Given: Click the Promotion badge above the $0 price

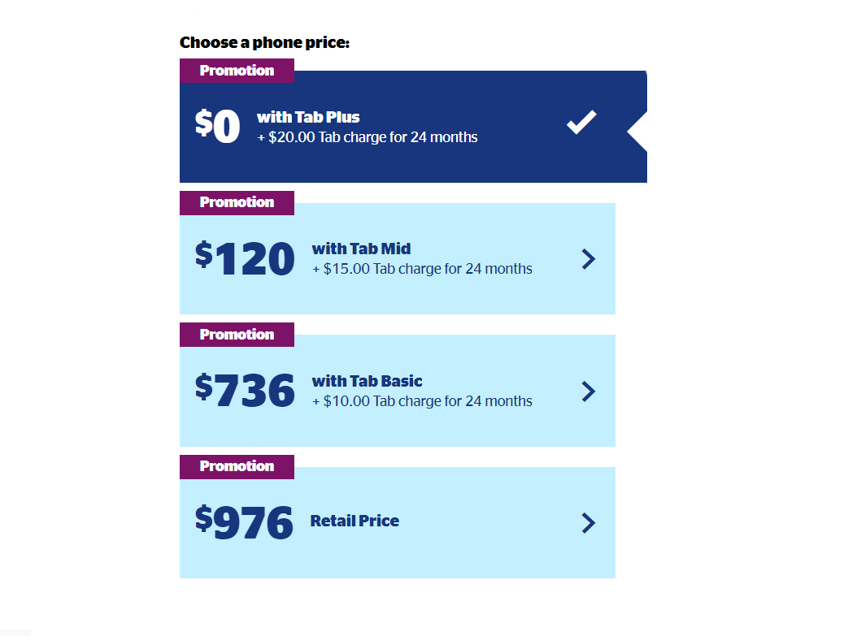Looking at the screenshot, I should pyautogui.click(x=237, y=71).
